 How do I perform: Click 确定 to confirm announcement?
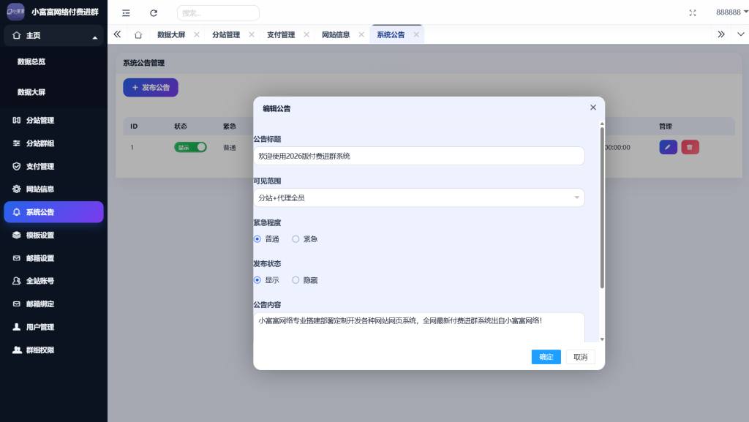546,357
